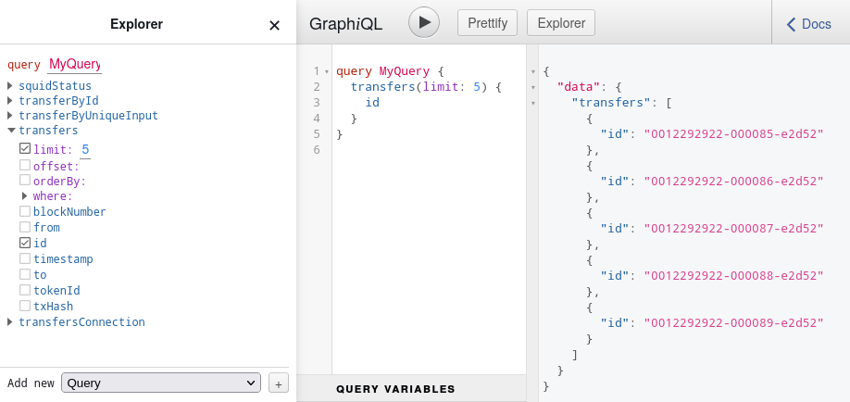Click the MyQuery name in editor line 1
The height and width of the screenshot is (402, 850).
point(404,71)
